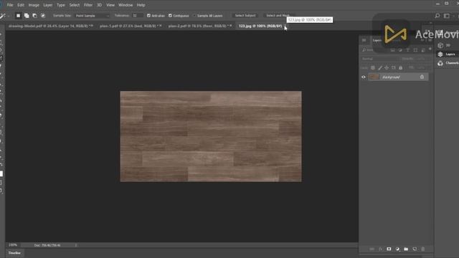Click the Tolerance input field

[137, 16]
